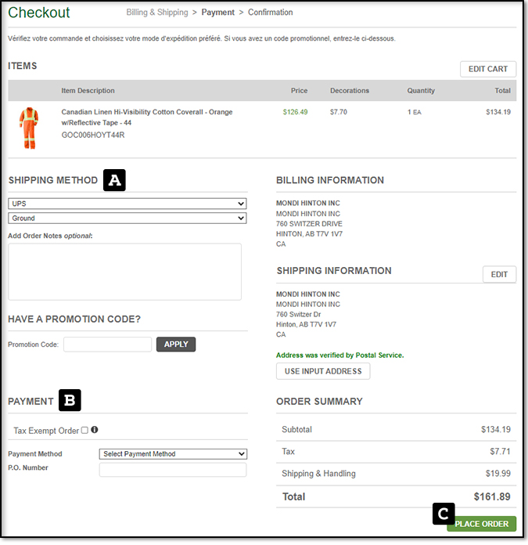Click callout marker C near Place Order

click(x=443, y=514)
